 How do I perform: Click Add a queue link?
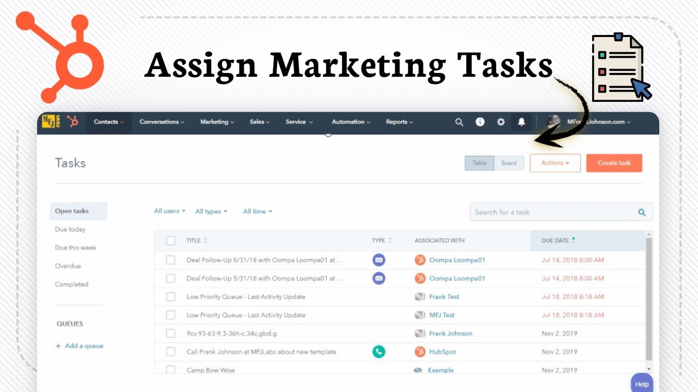coord(84,346)
